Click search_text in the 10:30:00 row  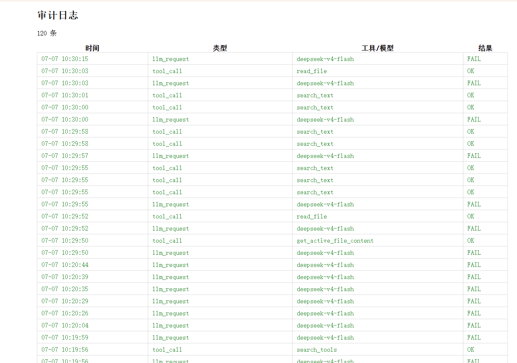pos(315,107)
